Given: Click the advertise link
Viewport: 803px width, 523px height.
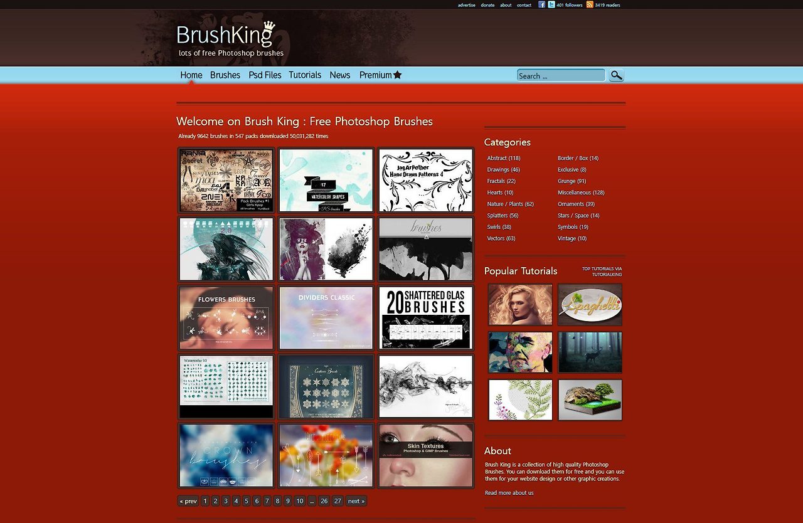Looking at the screenshot, I should [x=466, y=5].
